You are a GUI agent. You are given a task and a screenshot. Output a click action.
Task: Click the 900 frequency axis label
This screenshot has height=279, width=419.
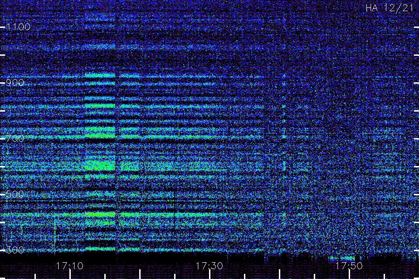tap(15, 83)
